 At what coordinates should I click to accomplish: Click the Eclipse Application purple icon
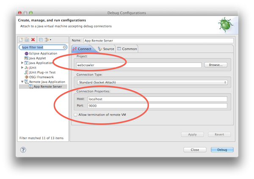(x=26, y=53)
